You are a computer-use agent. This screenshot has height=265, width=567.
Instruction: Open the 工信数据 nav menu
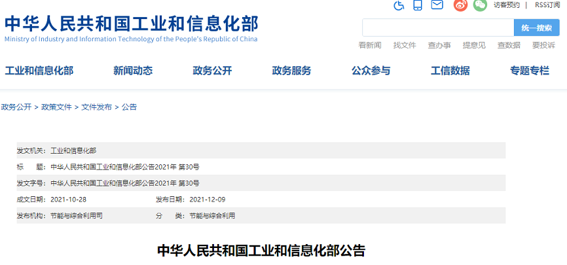coord(450,71)
